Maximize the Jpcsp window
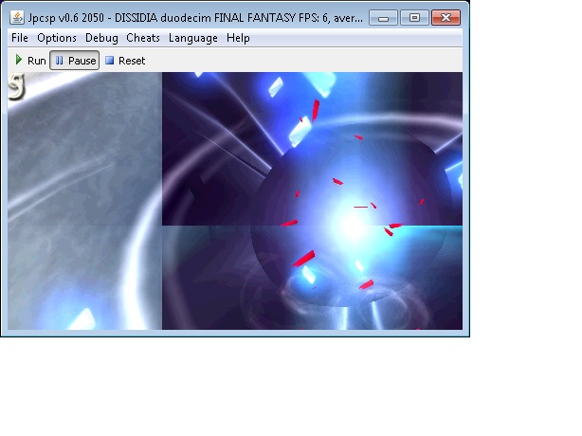The width and height of the screenshot is (582, 436). click(414, 18)
